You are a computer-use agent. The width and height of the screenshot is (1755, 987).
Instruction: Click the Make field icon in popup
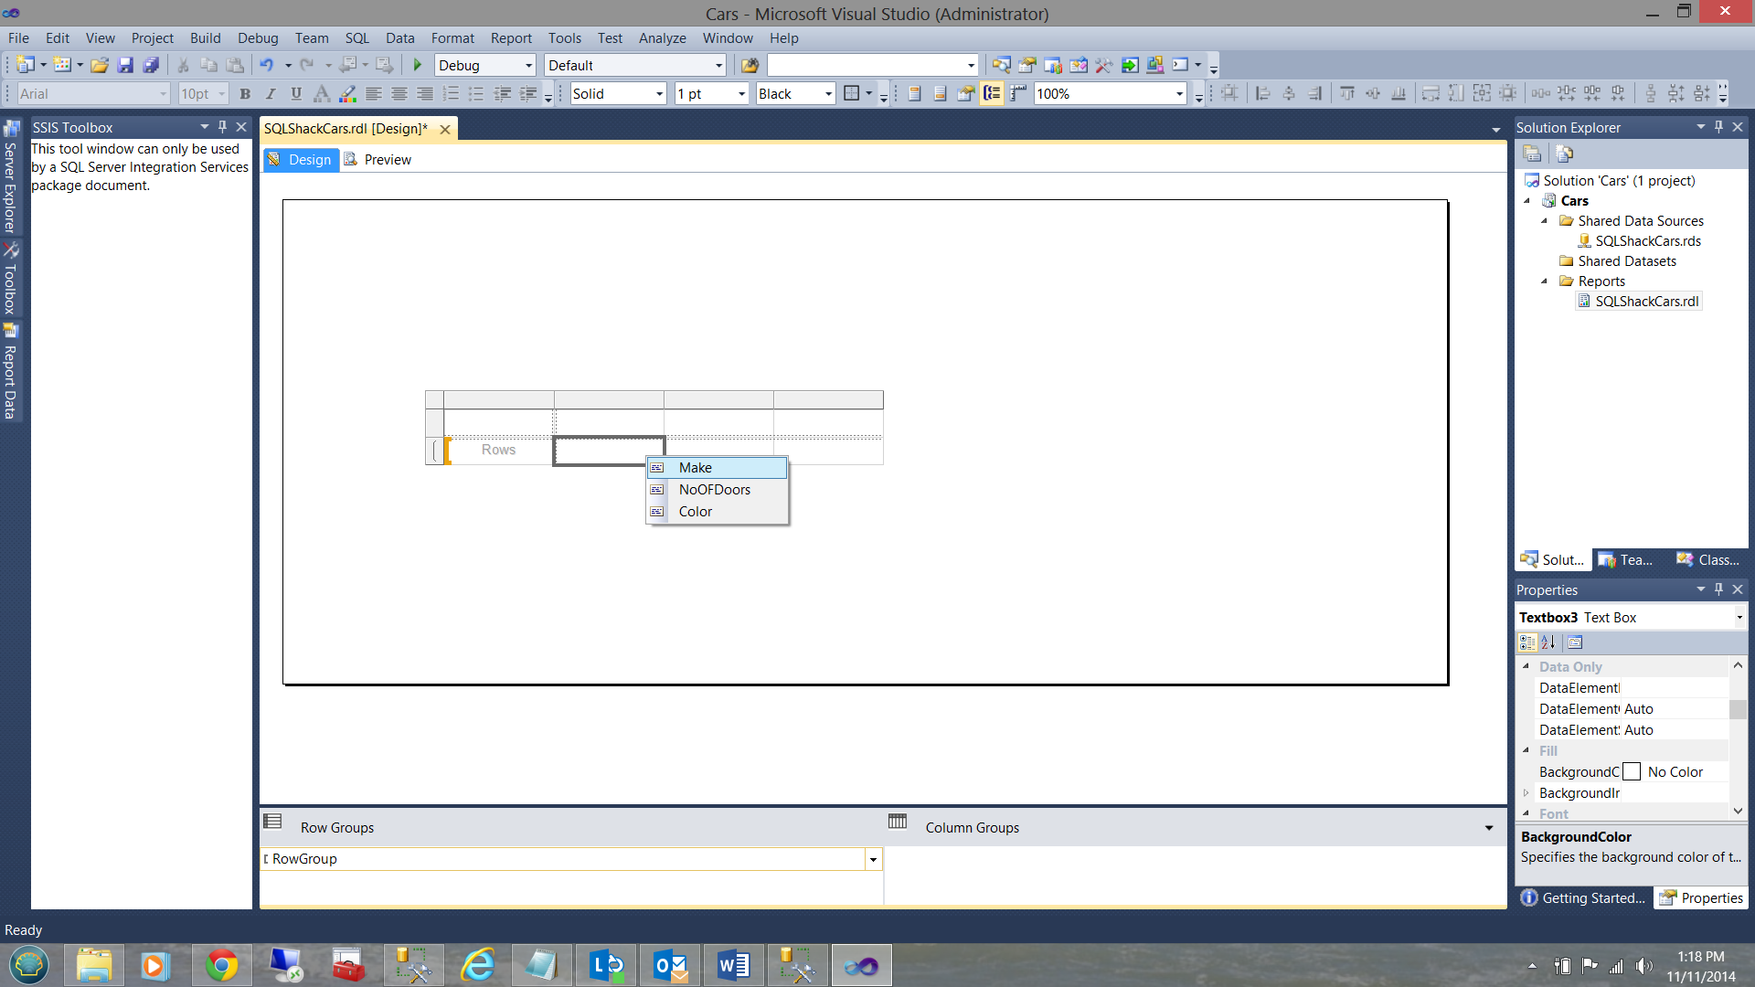pyautogui.click(x=657, y=468)
